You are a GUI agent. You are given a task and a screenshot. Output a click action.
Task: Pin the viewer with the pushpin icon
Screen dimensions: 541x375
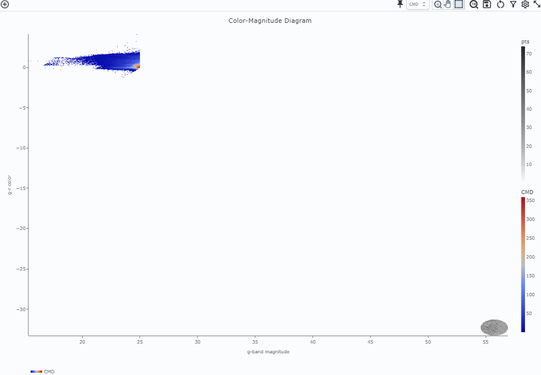400,5
